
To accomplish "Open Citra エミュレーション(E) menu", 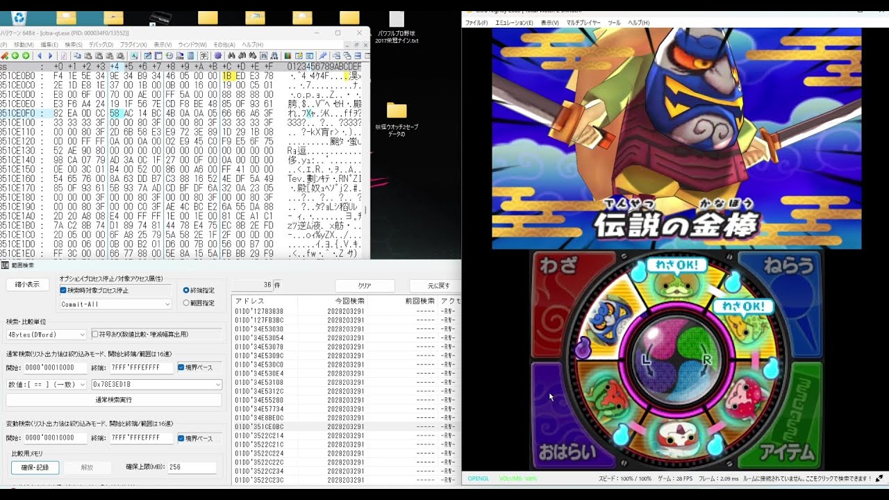I will (x=514, y=23).
